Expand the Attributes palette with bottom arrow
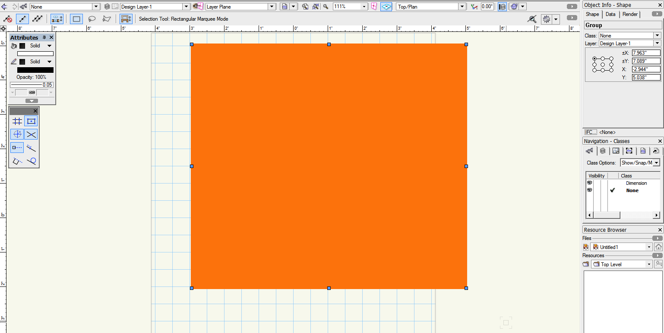 tap(32, 101)
